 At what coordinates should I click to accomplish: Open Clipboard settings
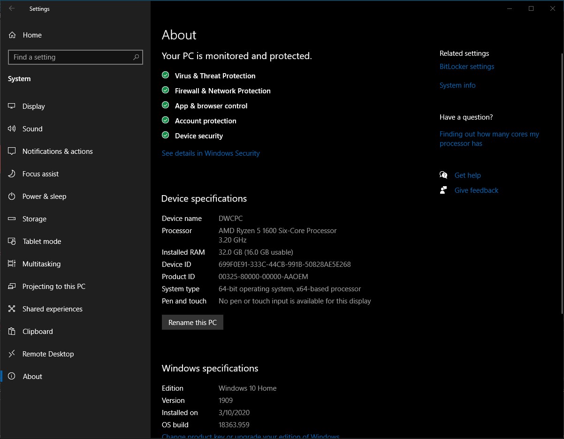36,331
